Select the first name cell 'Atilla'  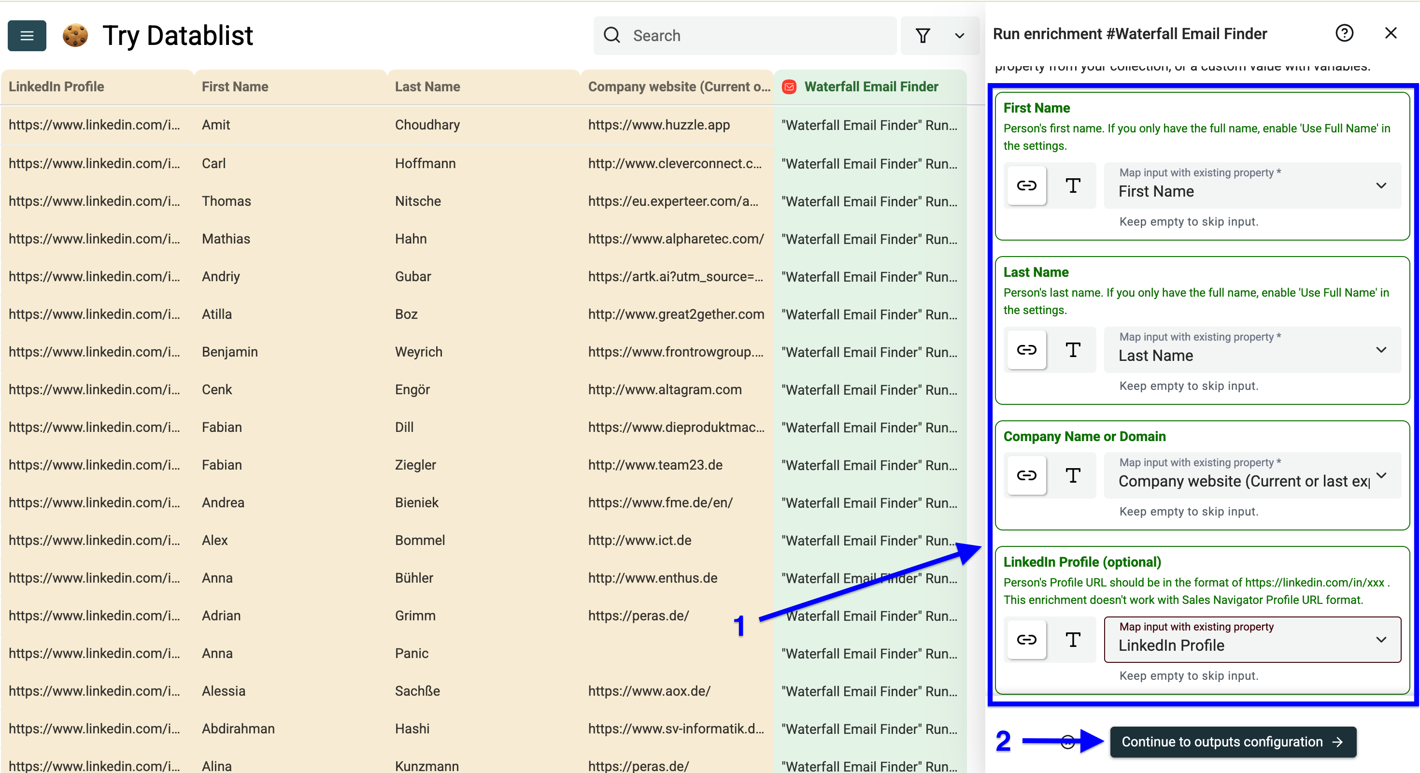tap(290, 314)
